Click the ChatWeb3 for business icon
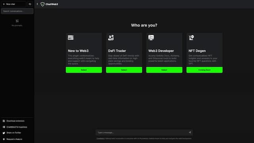The width and height of the screenshot is (254, 143). (x=4, y=127)
